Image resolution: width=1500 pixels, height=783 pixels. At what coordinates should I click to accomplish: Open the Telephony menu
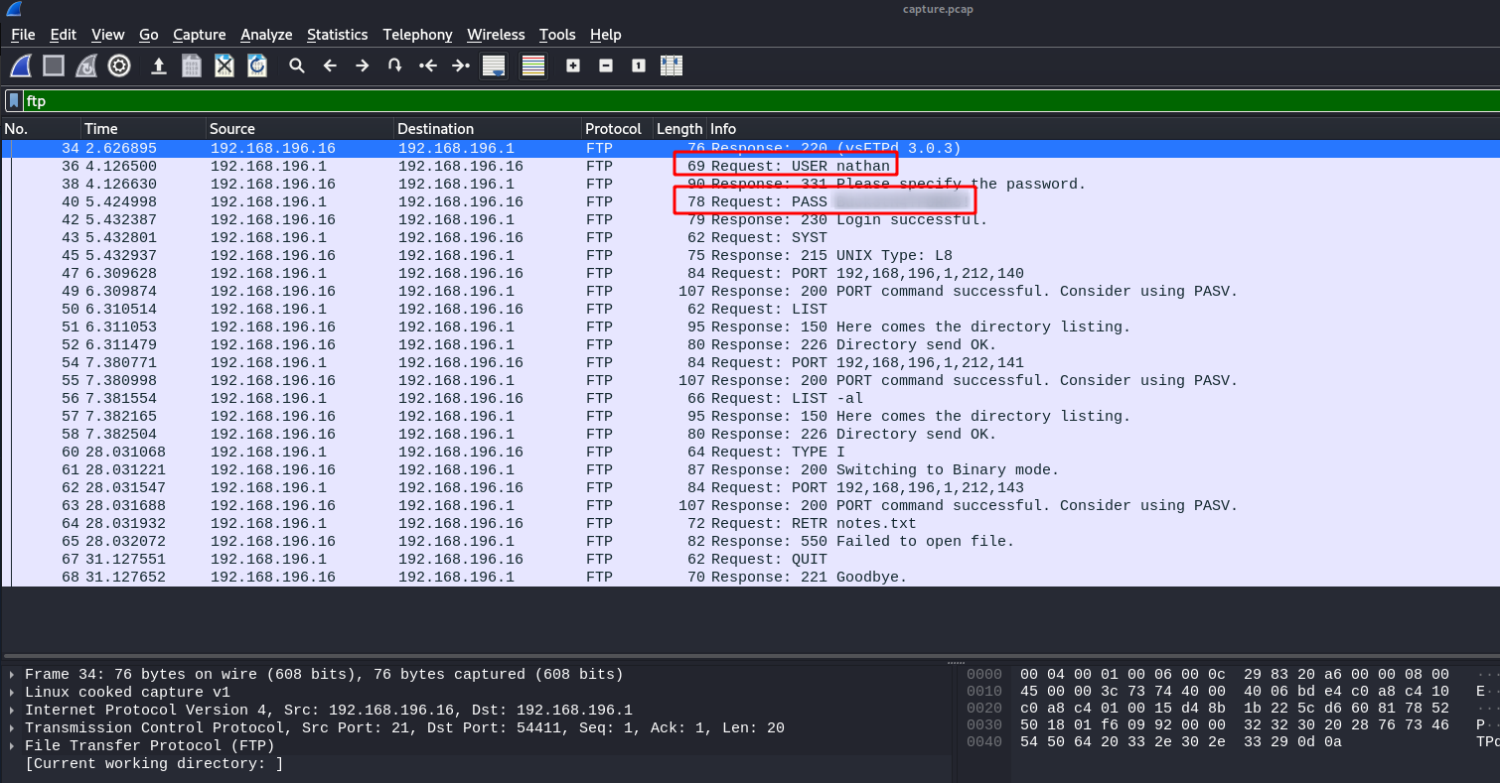click(x=417, y=35)
